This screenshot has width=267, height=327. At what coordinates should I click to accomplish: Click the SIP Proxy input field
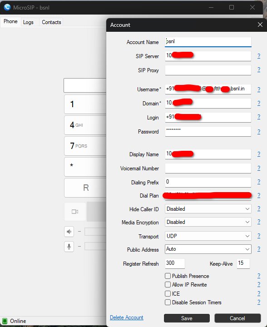point(208,70)
